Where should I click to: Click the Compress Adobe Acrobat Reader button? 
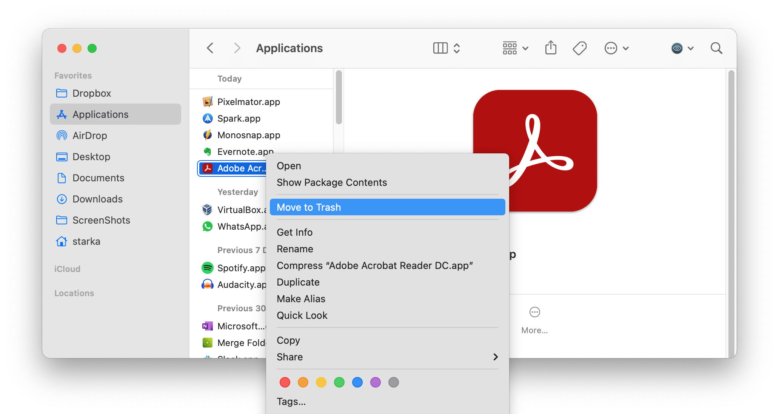(x=375, y=265)
